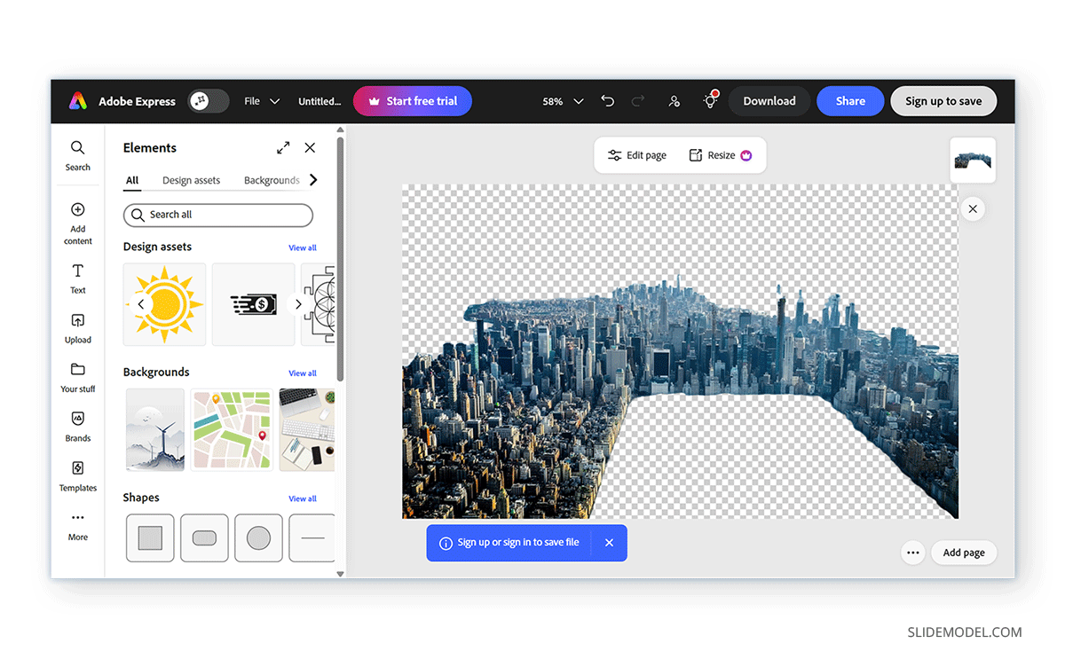
Task: Click the Download button
Action: [x=769, y=101]
